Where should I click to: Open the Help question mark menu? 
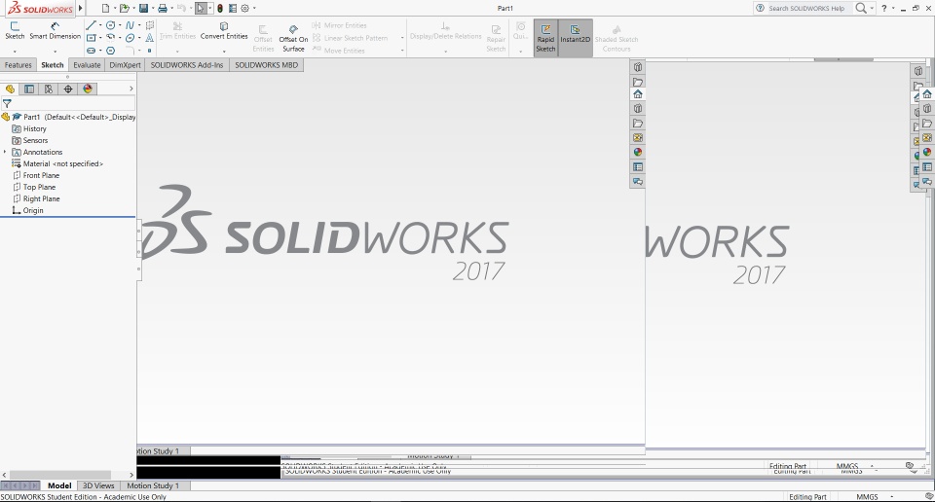(883, 9)
